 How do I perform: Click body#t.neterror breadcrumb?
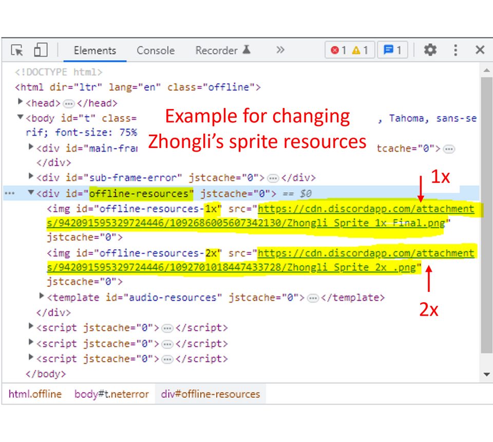111,394
